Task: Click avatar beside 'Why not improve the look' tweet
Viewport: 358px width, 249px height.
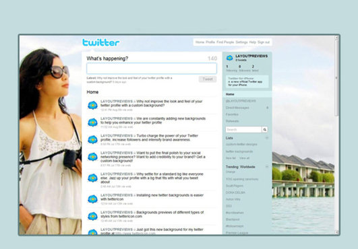Action: [x=92, y=105]
